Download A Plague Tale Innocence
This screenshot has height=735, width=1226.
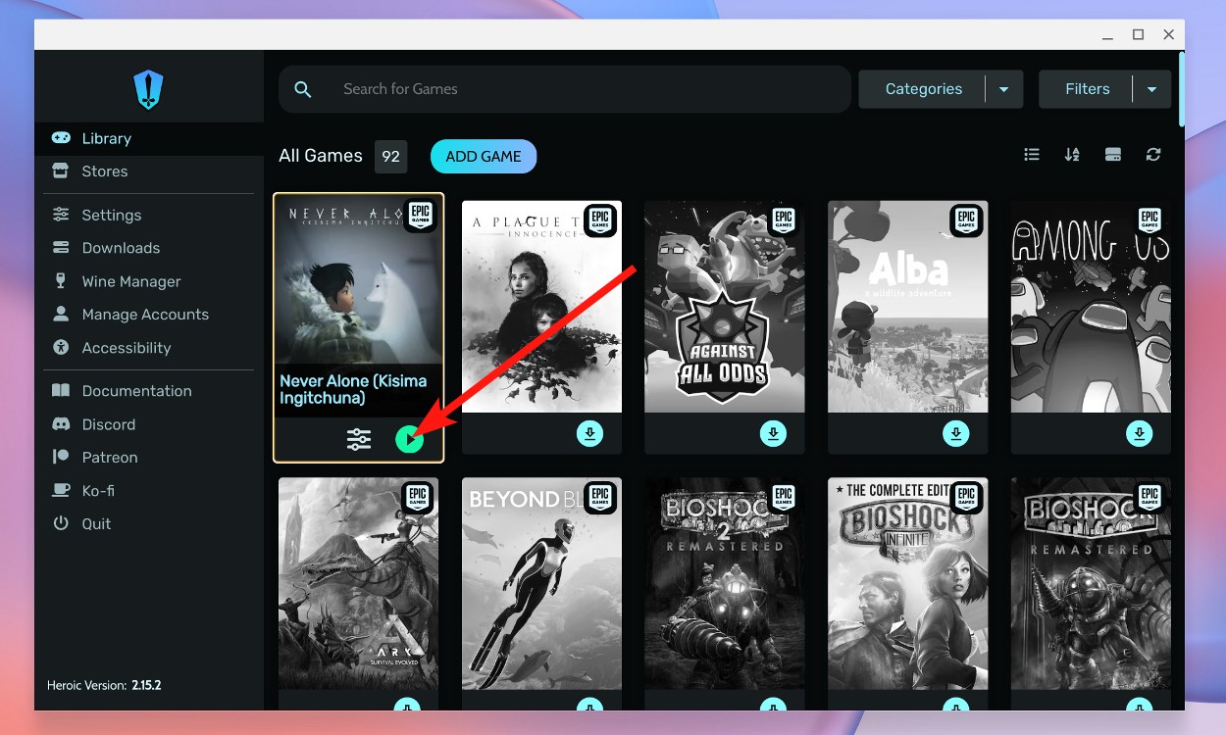(x=589, y=432)
